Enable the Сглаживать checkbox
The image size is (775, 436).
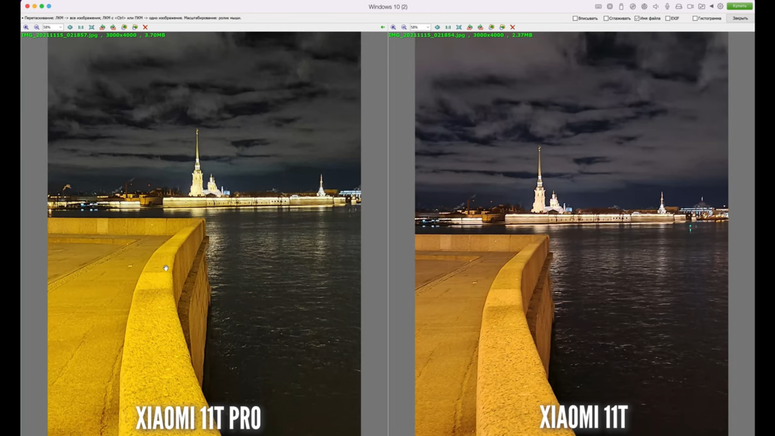click(x=606, y=18)
